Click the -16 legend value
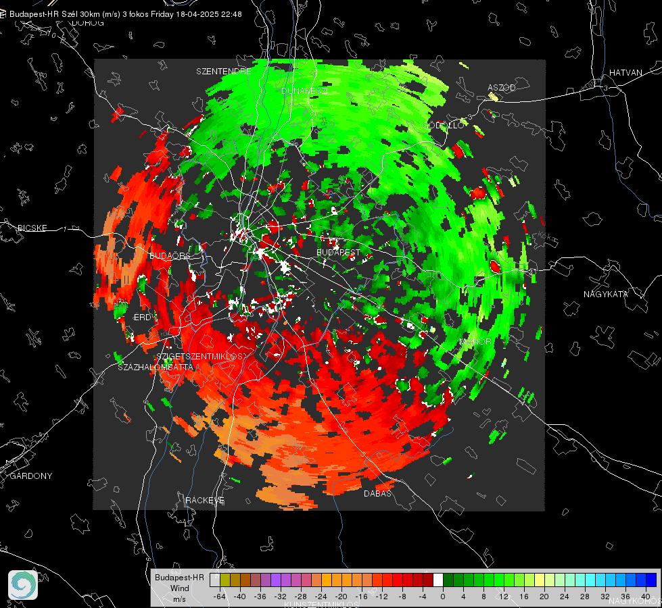This screenshot has height=608, width=662. pyautogui.click(x=361, y=597)
